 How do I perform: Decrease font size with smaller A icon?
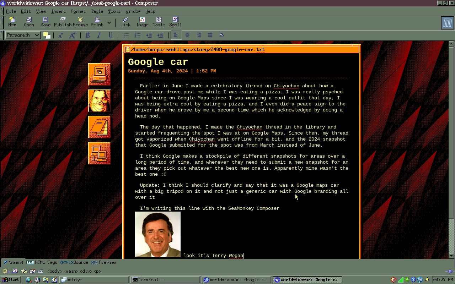click(x=61, y=35)
